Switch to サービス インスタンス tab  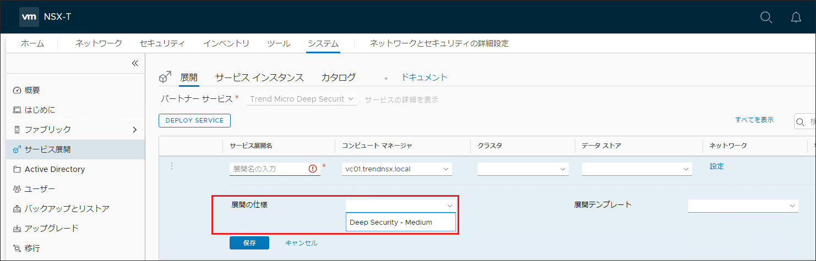[x=259, y=77]
